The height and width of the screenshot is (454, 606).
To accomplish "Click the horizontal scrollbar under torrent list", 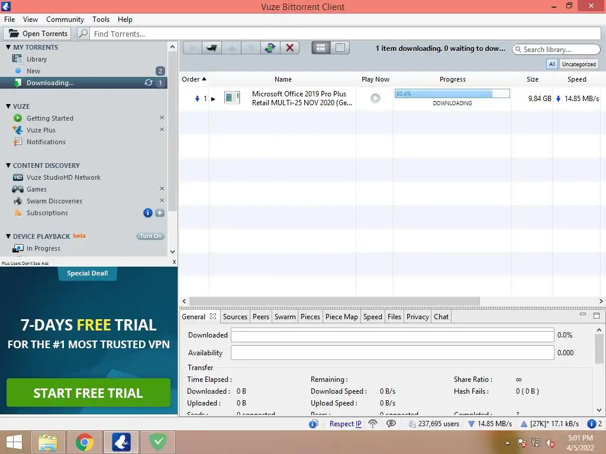I will 335,301.
